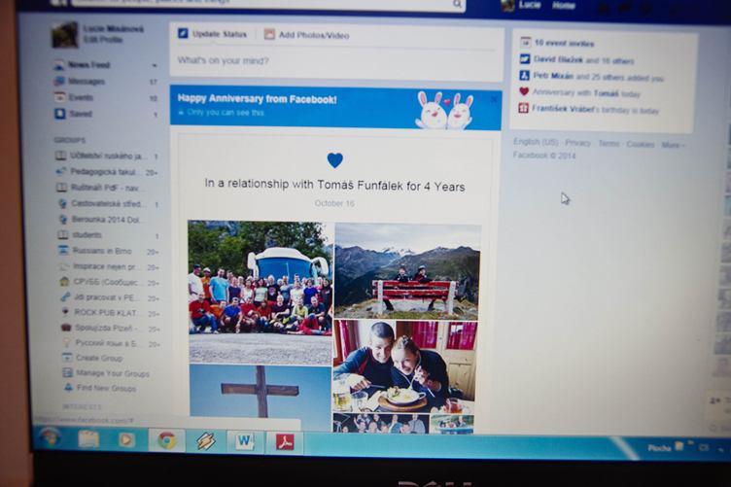Open the couple eating dinner photo

coord(404,366)
